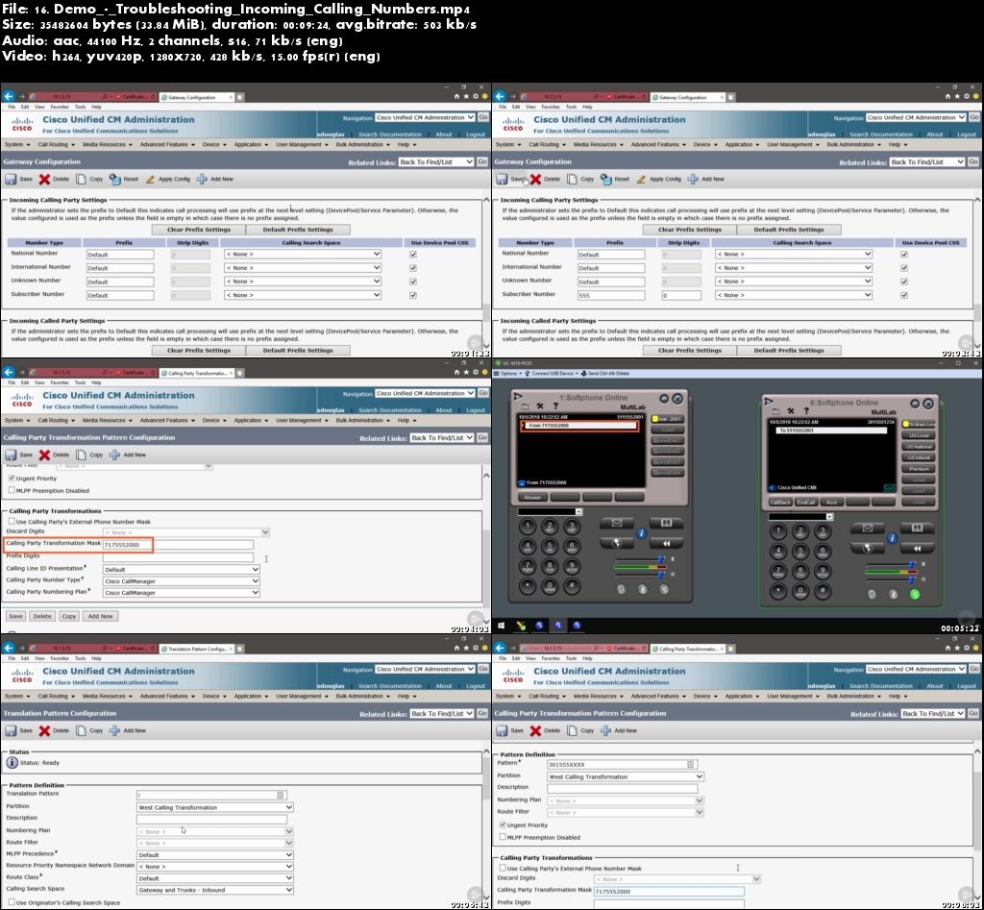Open the directory book button on softphone 1
Viewport: 984px width, 910px height.
(666, 523)
